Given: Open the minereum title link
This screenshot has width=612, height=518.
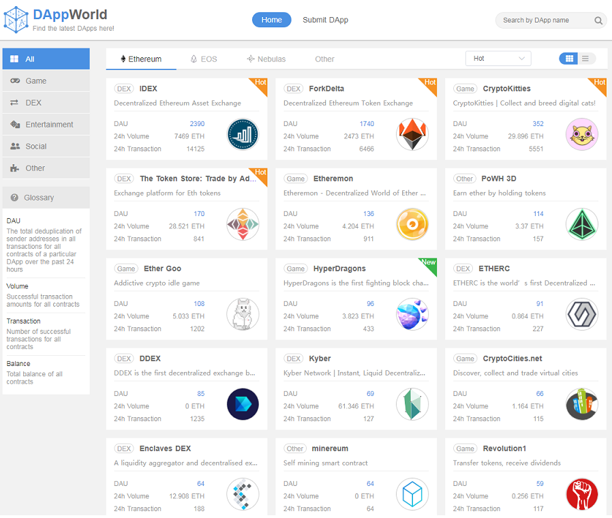Looking at the screenshot, I should [x=330, y=448].
